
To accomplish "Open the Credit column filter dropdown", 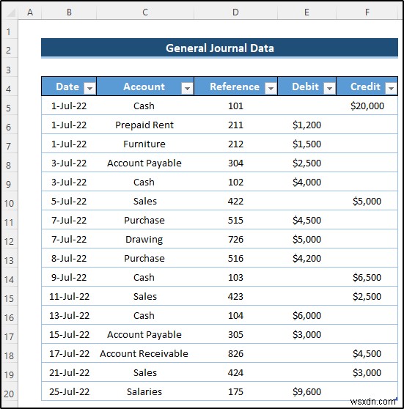I will (391, 88).
